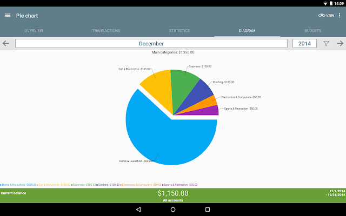Open the Budgets tab
Screen dimensions: 346x216
pyautogui.click(x=313, y=31)
